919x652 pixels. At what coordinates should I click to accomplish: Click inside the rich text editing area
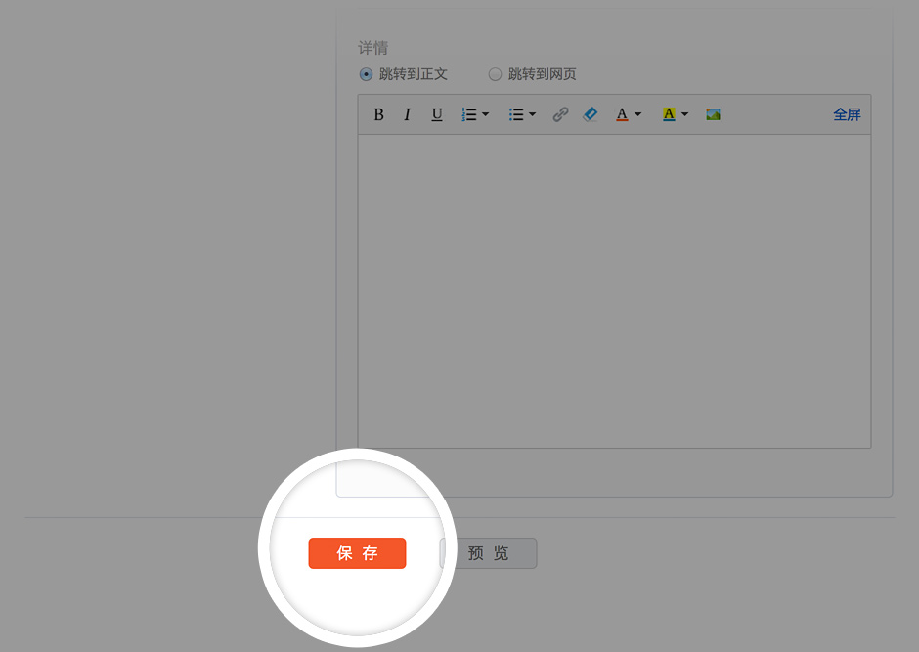point(614,291)
